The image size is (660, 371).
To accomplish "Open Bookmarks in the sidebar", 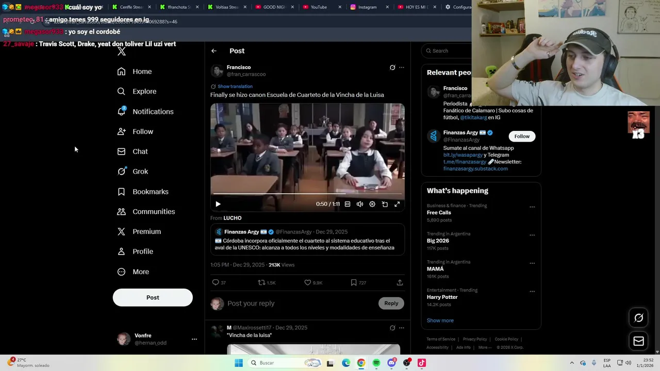I will point(143,192).
